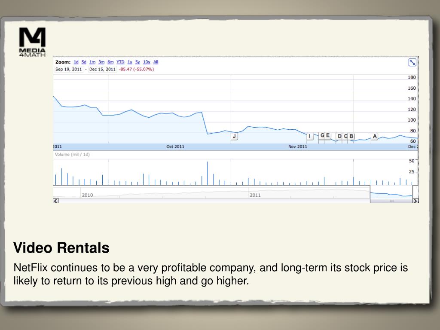Click the Oct 2011 axis label

tap(175, 147)
